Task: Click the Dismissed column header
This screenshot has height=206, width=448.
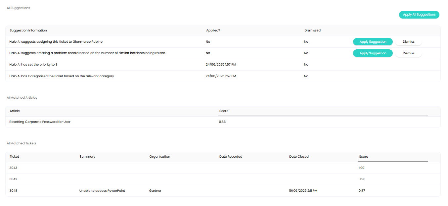Action: point(312,30)
